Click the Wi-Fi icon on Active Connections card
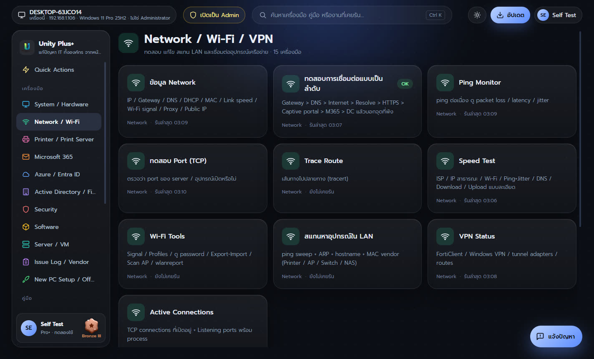594x359 pixels. click(136, 312)
